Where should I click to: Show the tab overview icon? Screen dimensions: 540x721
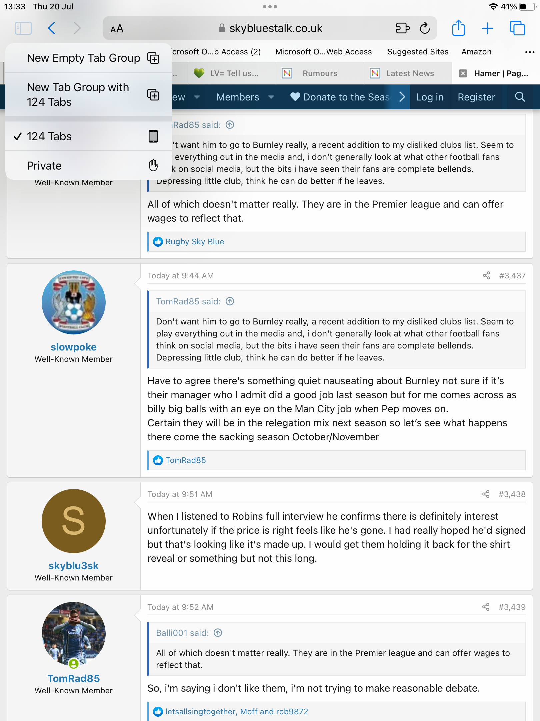tap(517, 28)
